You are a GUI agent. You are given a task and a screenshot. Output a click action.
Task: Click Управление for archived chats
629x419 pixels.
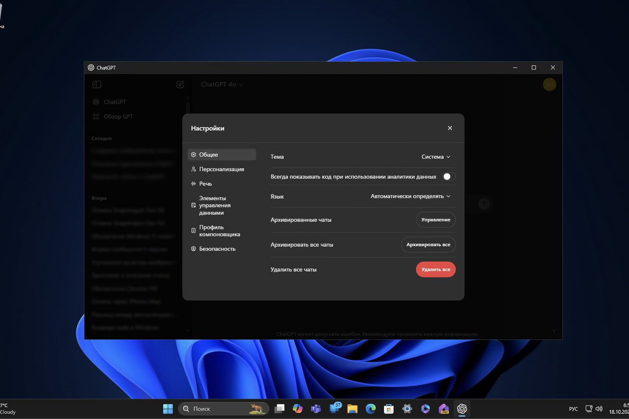[x=436, y=220]
